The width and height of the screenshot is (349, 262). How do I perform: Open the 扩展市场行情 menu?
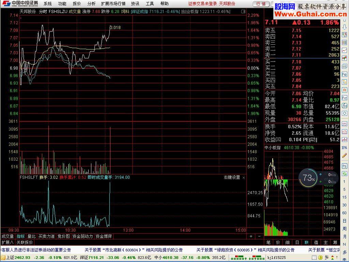point(113,3)
